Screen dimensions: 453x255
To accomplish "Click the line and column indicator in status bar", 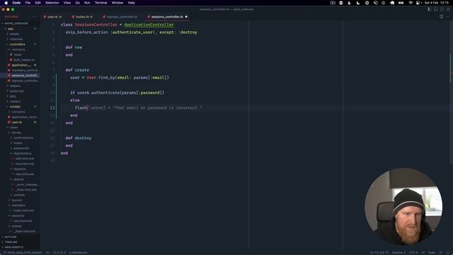I will 379,252.
